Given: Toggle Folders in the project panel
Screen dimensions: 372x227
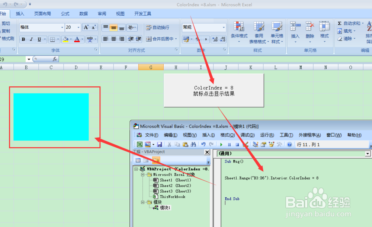Looking at the screenshot, I should tap(156, 161).
